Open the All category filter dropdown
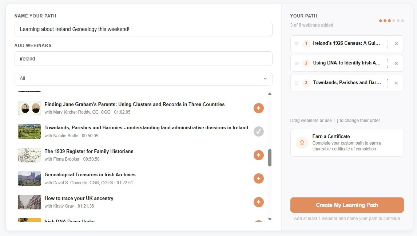This screenshot has width=417, height=236. 143,79
